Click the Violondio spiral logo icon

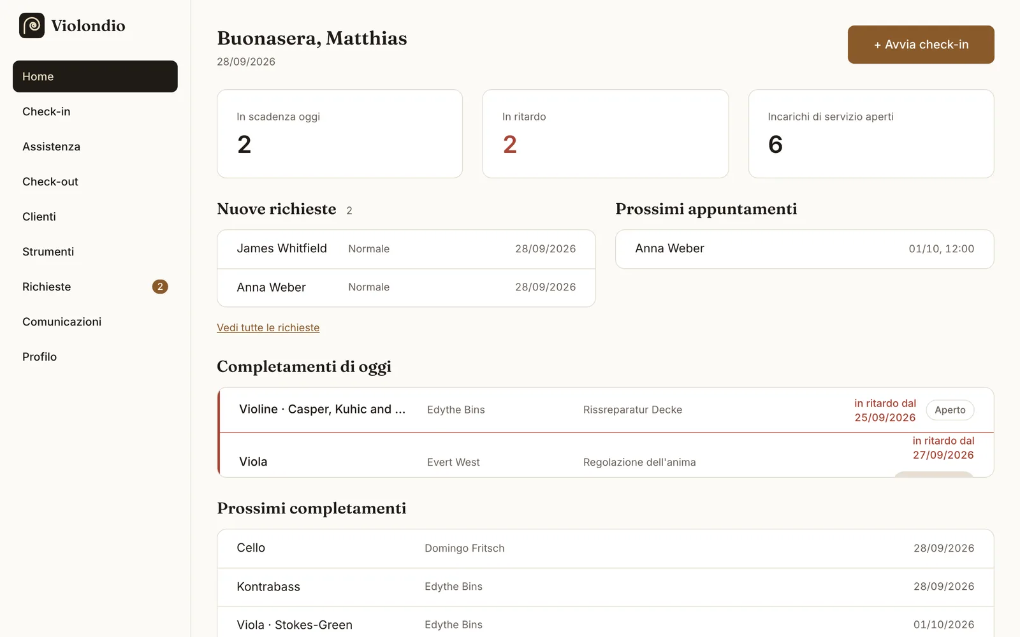pyautogui.click(x=32, y=25)
